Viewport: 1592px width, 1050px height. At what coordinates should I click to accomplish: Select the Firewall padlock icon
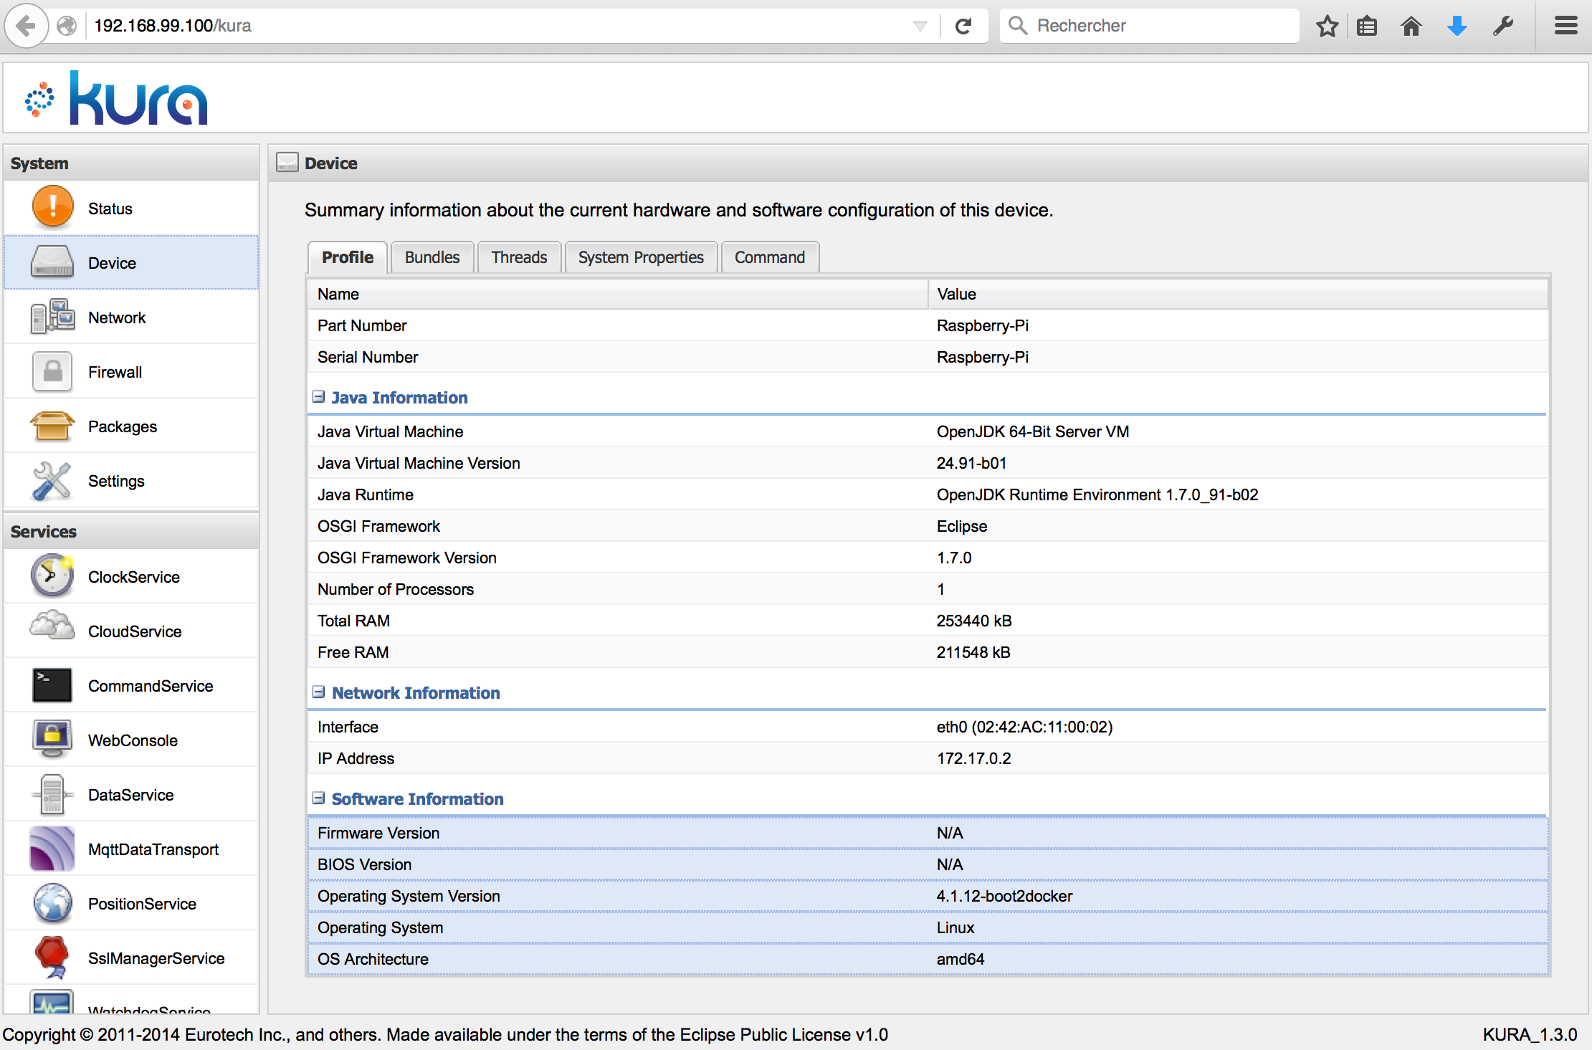pos(52,371)
